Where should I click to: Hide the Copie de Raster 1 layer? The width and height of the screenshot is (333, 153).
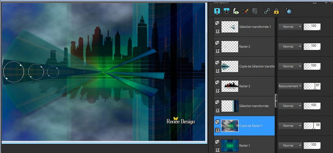217,130
